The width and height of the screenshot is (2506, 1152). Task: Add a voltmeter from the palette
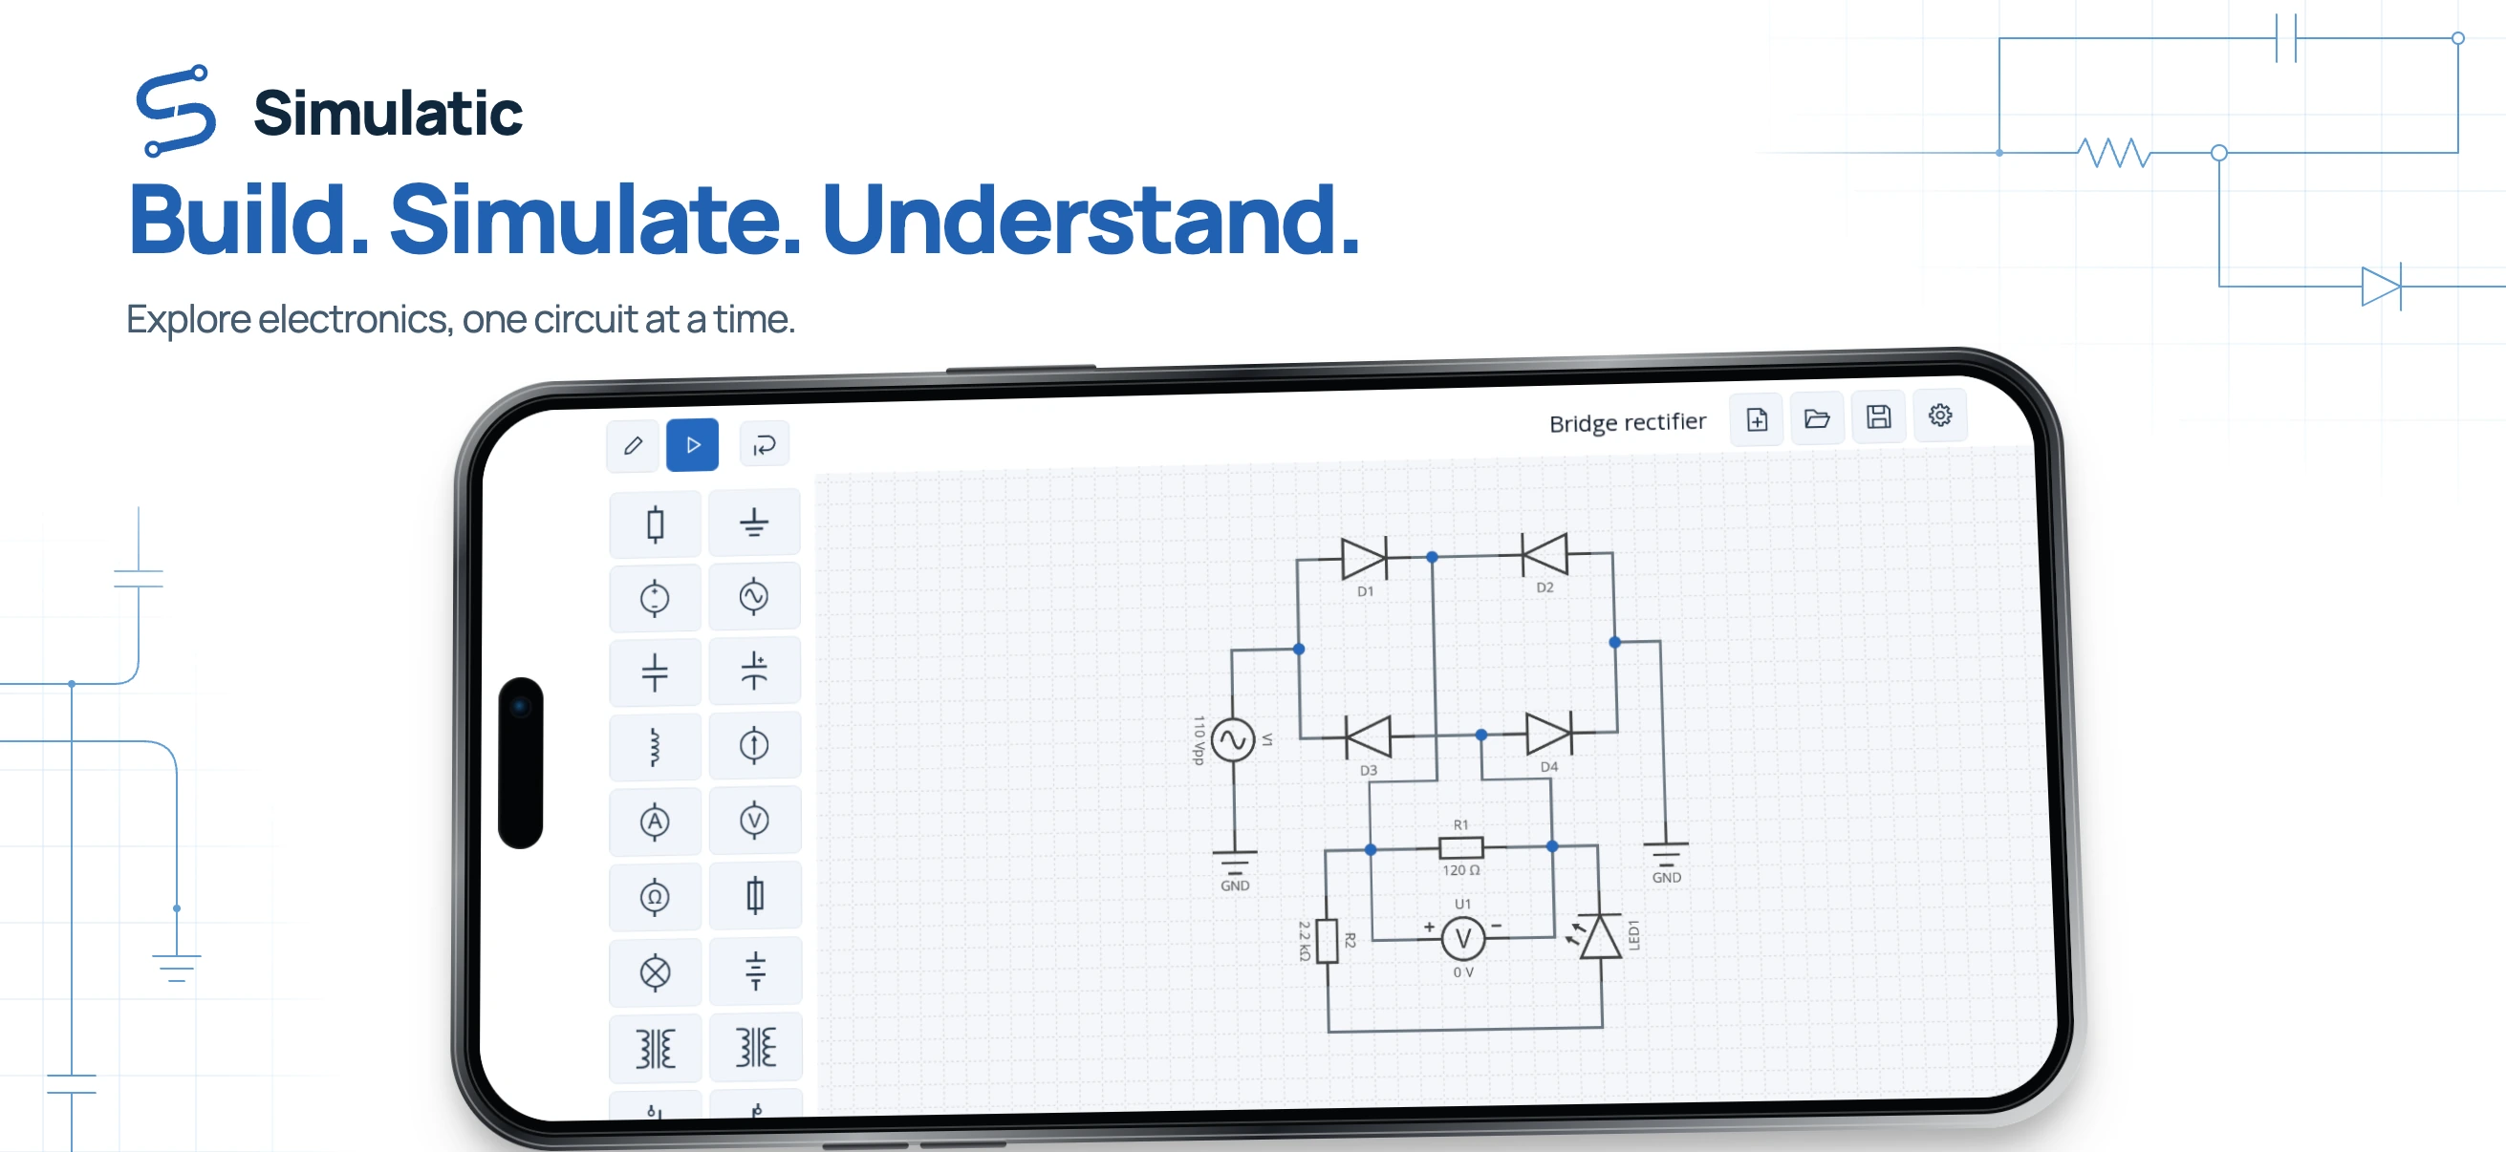(x=754, y=821)
